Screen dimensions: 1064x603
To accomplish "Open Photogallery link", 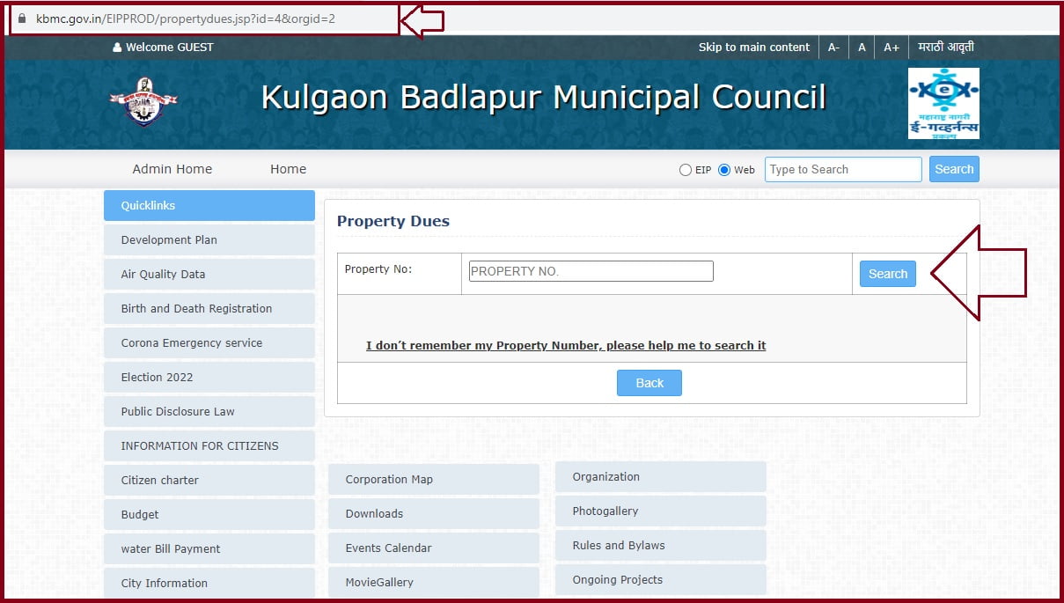I will point(661,511).
